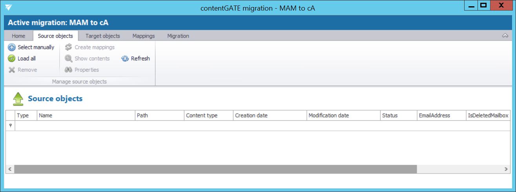This screenshot has height=192, width=516.
Task: Open the Home tab
Action: [x=18, y=36]
